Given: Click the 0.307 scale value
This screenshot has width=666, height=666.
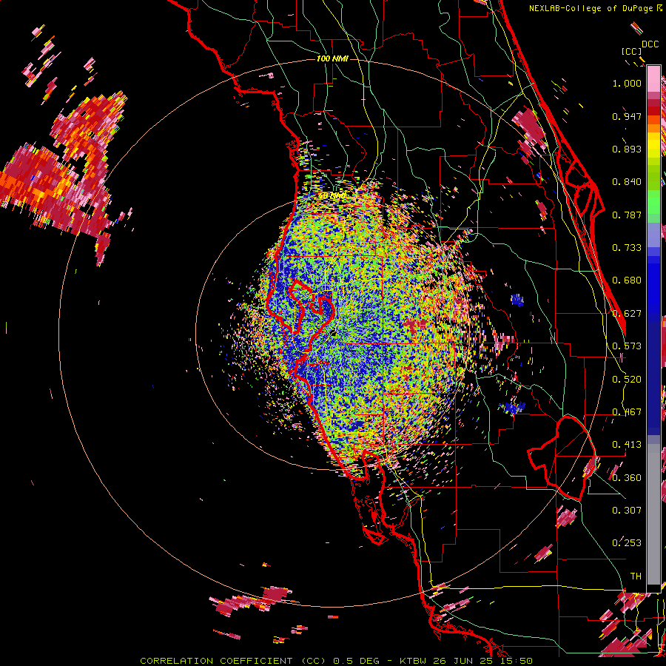Looking at the screenshot, I should [627, 511].
